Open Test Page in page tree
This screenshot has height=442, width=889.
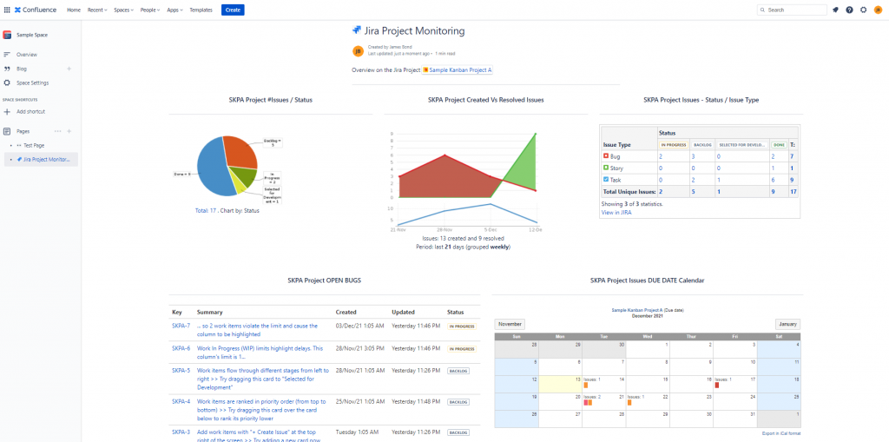[34, 145]
